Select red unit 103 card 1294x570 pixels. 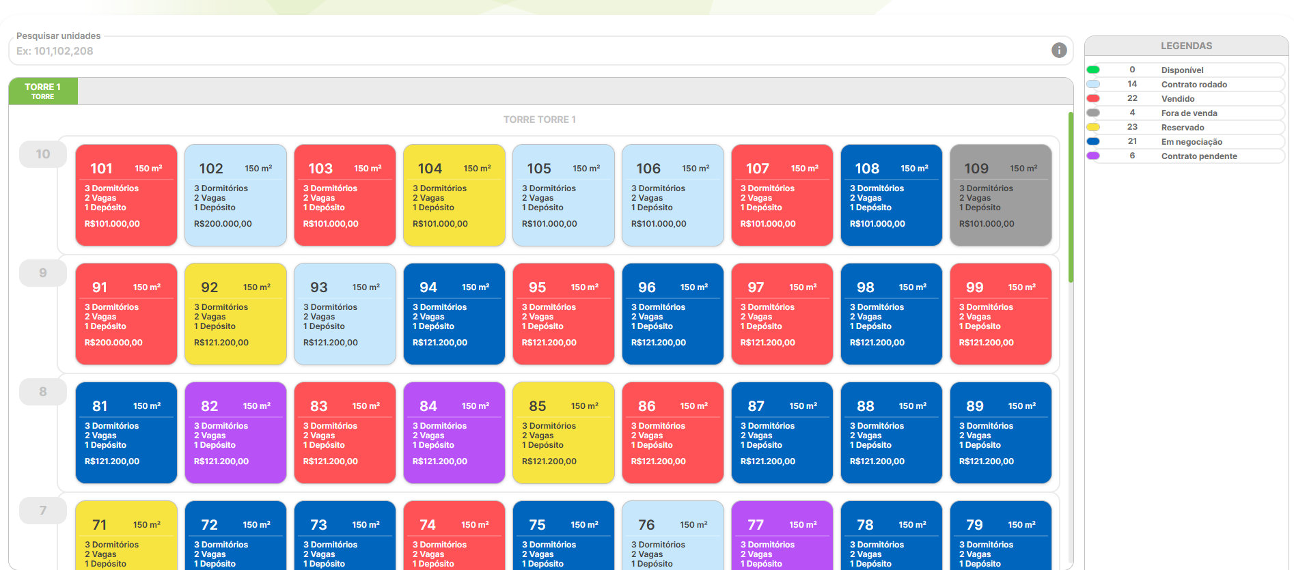pos(345,195)
